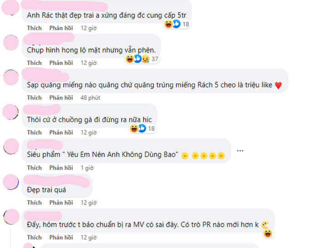View the 37 reactions on "Chụp hình" comment
Viewport: 318px width, 248px height.
(142, 59)
